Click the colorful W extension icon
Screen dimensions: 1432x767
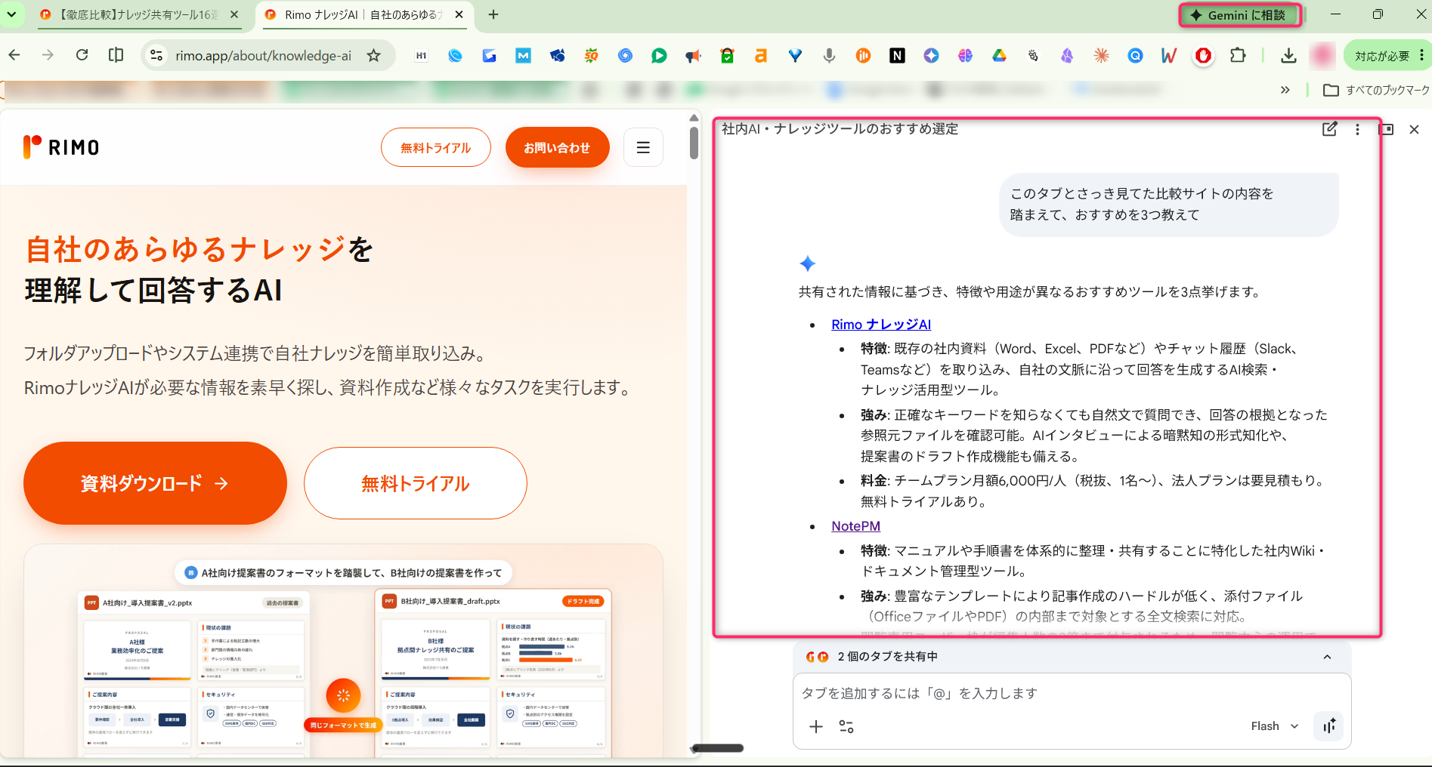point(1169,55)
